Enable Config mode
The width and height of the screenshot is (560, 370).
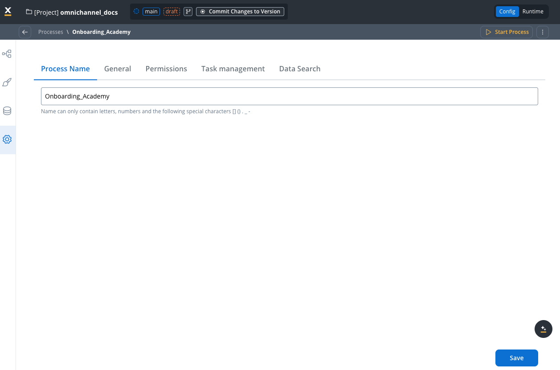point(507,11)
